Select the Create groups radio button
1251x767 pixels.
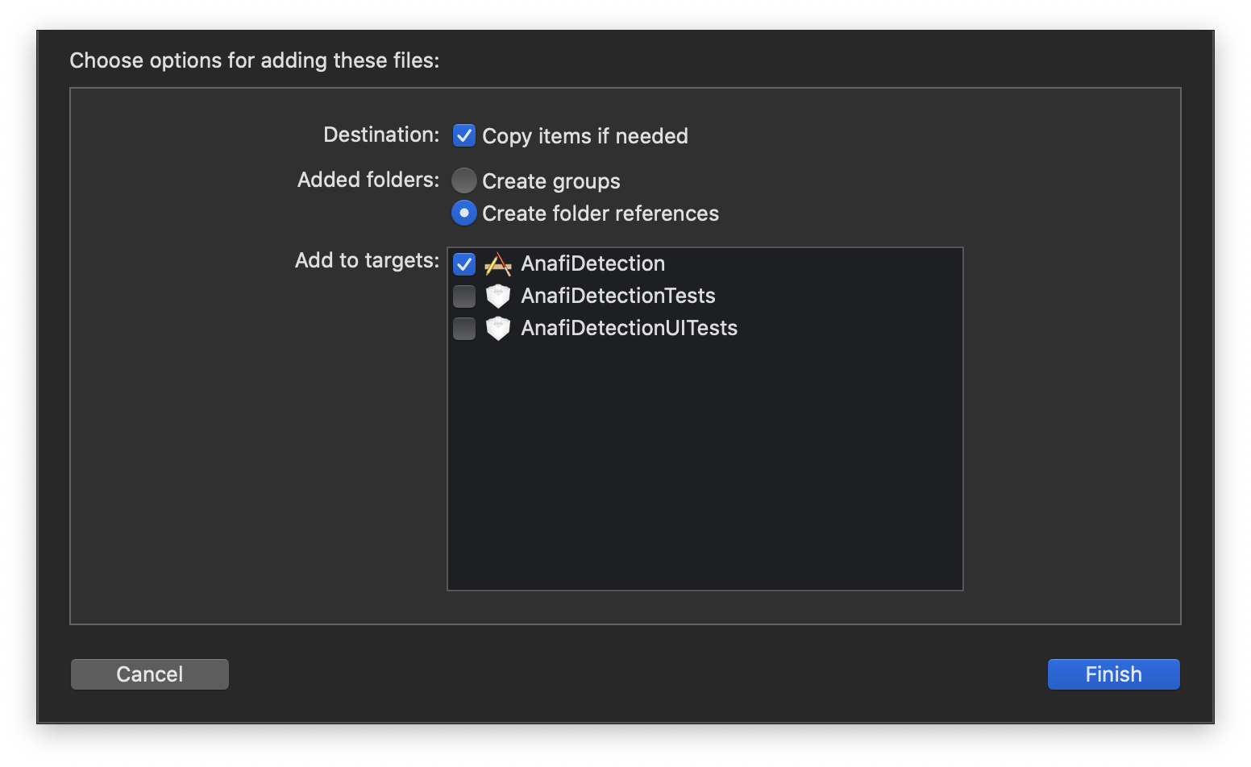coord(464,180)
